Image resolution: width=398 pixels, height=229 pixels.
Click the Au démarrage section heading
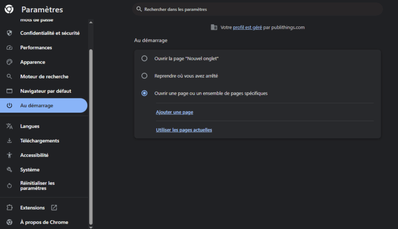tap(151, 40)
